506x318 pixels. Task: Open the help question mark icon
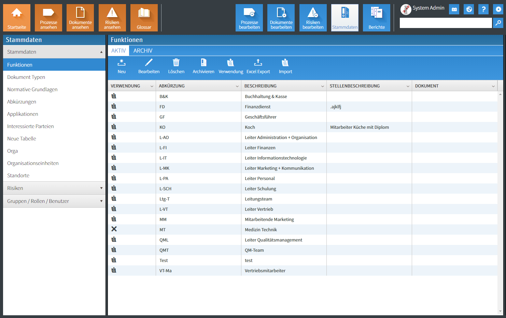[x=483, y=10]
